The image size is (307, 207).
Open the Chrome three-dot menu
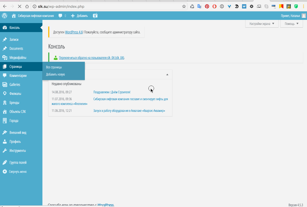point(303,6)
